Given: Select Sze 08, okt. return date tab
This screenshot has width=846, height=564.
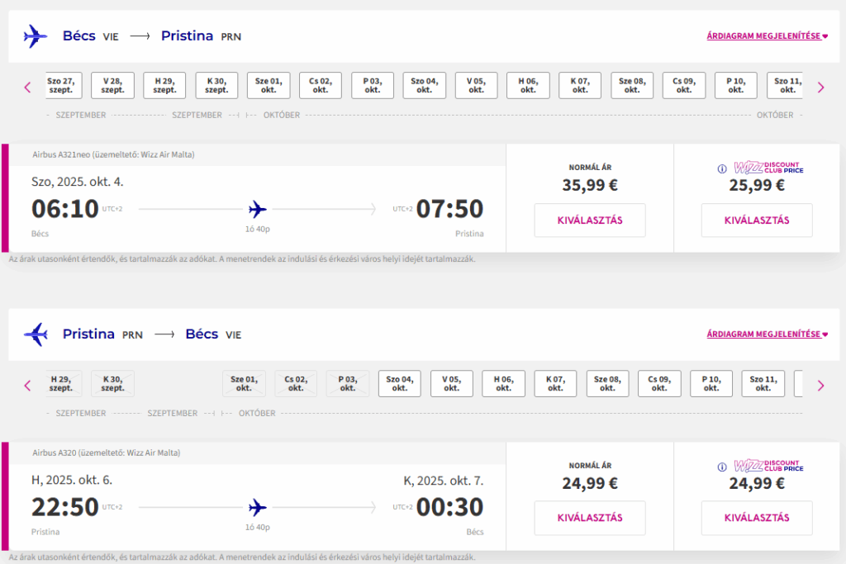Looking at the screenshot, I should (x=607, y=383).
